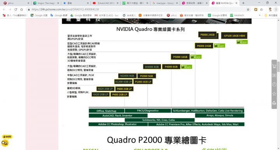Expand the hidden bookmarks overflow chevron
This screenshot has width=280, height=150.
pos(260,15)
